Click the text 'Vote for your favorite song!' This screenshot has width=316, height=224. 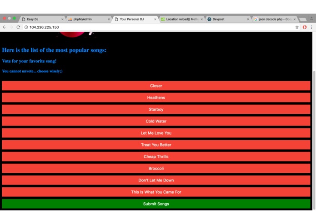tap(29, 61)
